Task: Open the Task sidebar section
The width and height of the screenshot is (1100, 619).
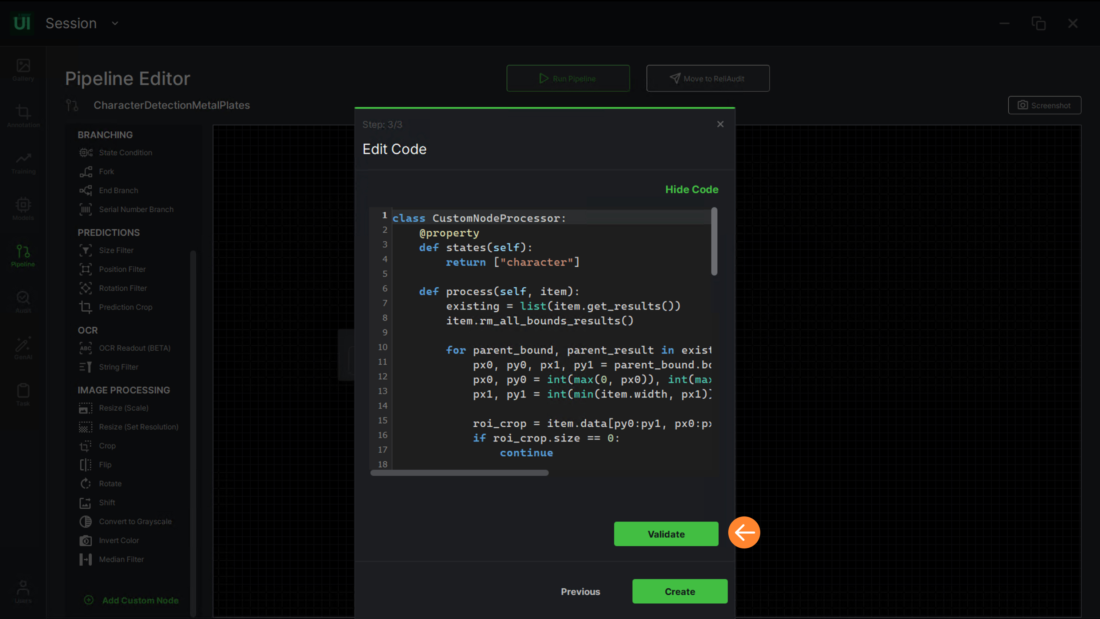Action: (x=23, y=395)
